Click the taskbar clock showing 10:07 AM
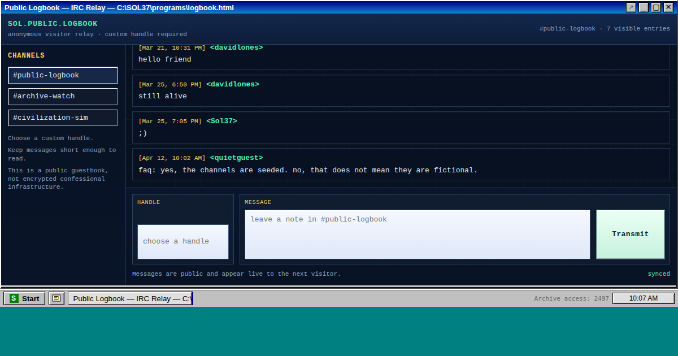The height and width of the screenshot is (356, 678). pyautogui.click(x=643, y=298)
